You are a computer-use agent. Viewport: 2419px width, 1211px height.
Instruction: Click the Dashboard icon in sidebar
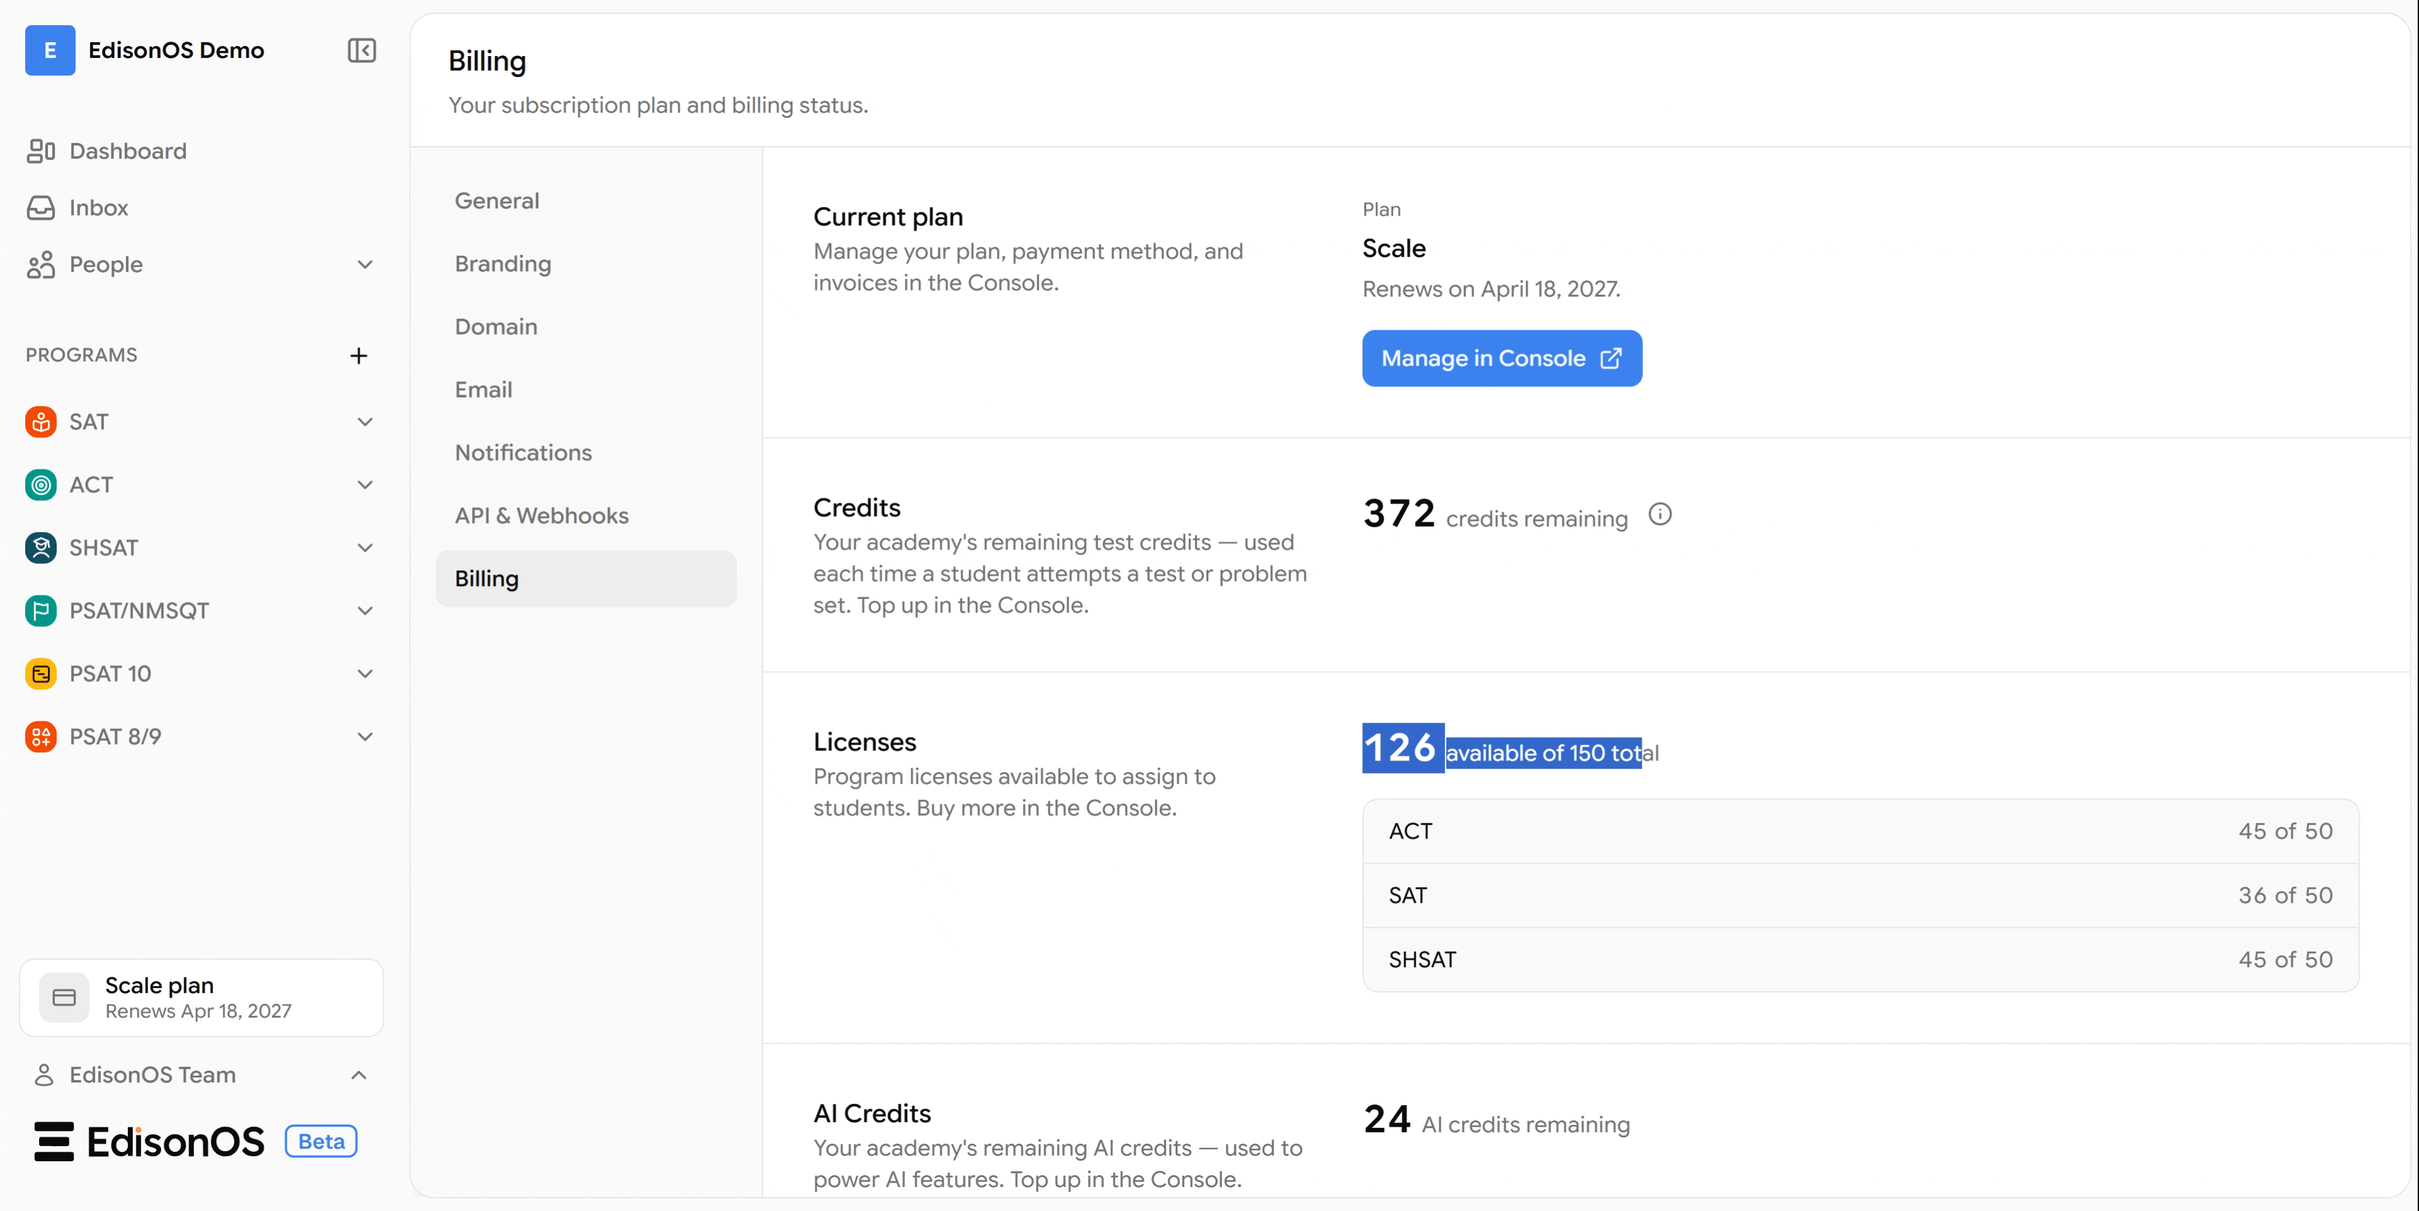pos(40,151)
